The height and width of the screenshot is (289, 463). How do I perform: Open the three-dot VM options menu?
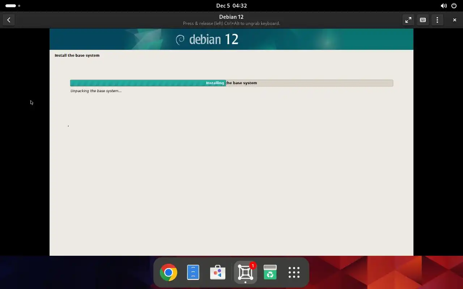coord(437,20)
